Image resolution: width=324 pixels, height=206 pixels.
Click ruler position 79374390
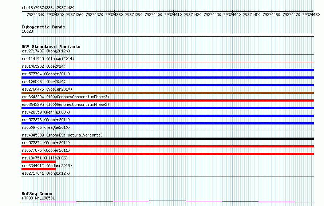tap(134, 15)
